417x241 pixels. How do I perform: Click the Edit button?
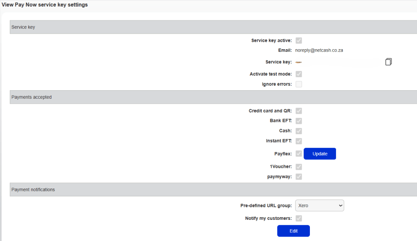pos(293,231)
